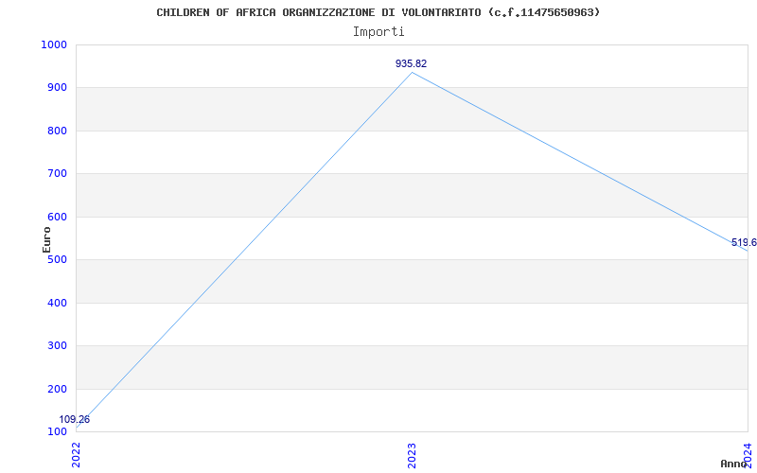Image resolution: width=757 pixels, height=473 pixels.
Task: Click the 1000 y-axis tick label
Action: tap(54, 44)
